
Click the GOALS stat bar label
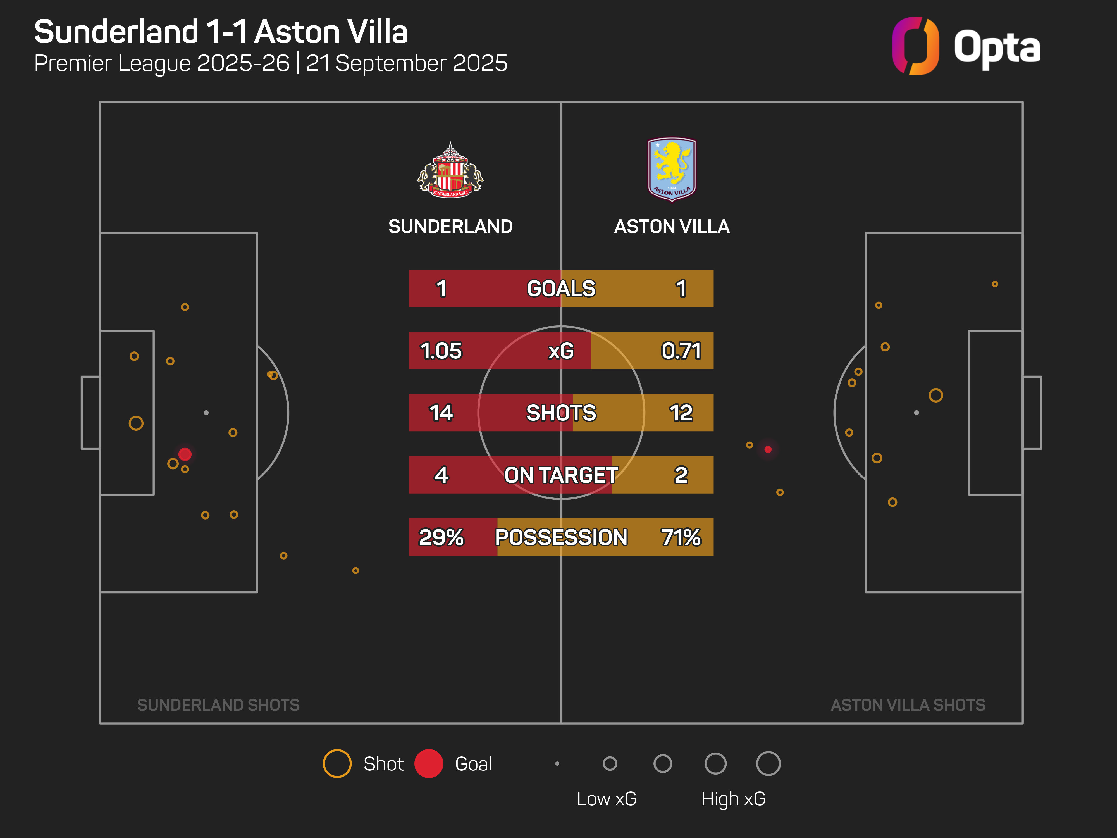(561, 289)
